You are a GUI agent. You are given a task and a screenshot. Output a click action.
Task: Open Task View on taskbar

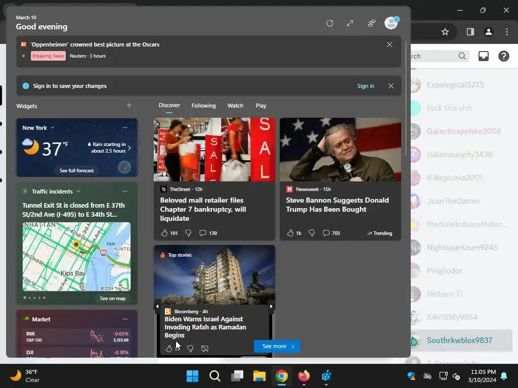tap(237, 376)
